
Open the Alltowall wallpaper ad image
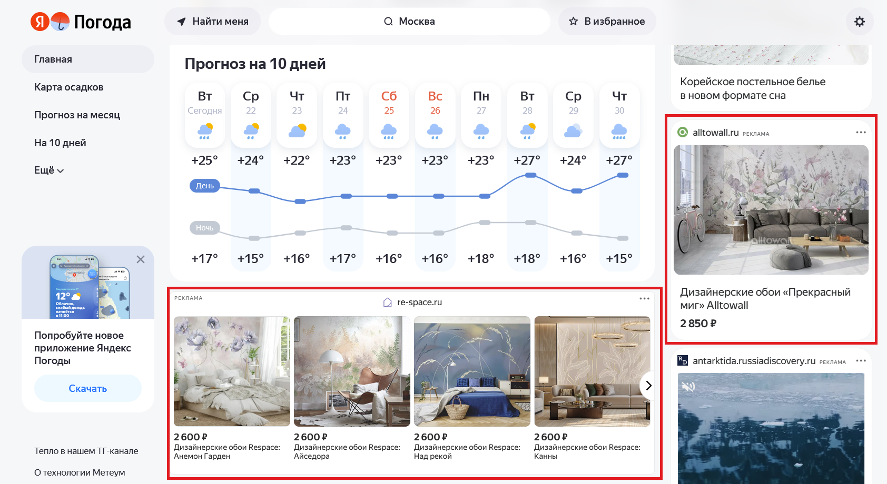click(771, 210)
